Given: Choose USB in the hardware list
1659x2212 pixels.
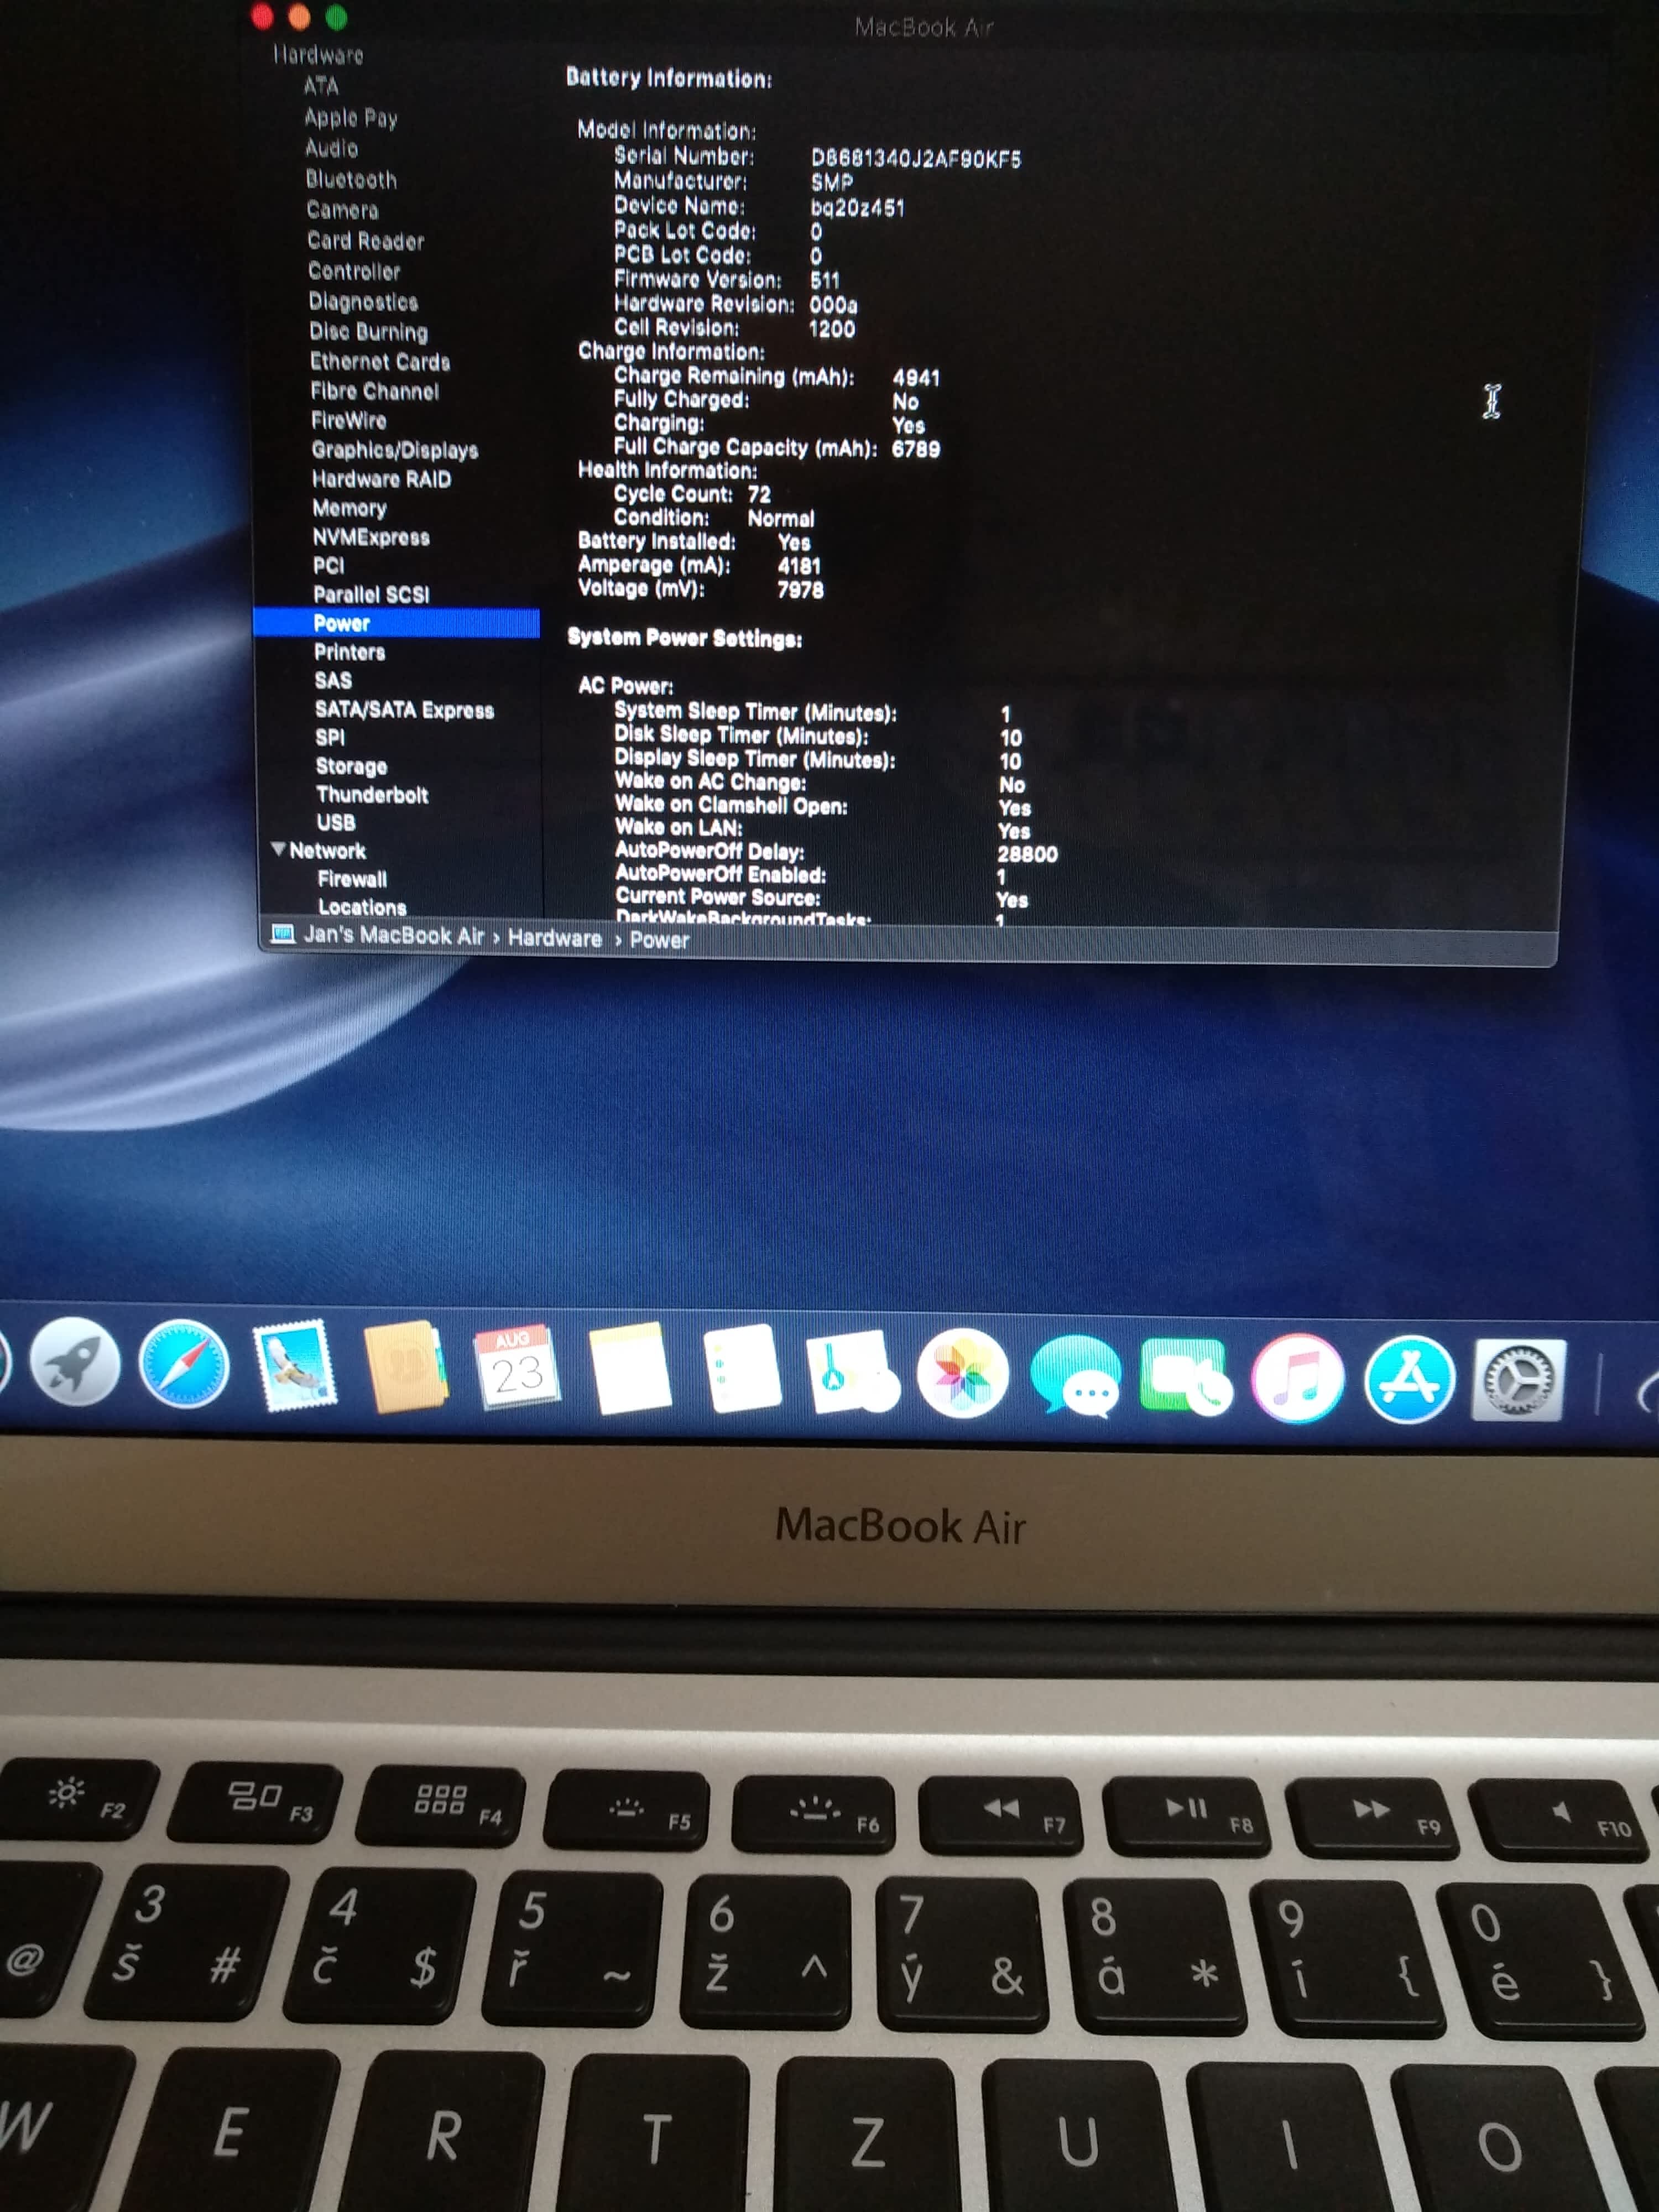Looking at the screenshot, I should [x=336, y=822].
